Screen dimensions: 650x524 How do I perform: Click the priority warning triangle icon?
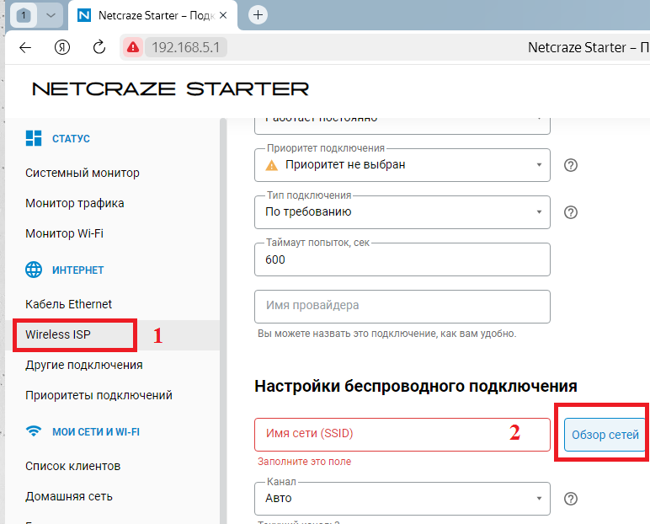coord(271,165)
